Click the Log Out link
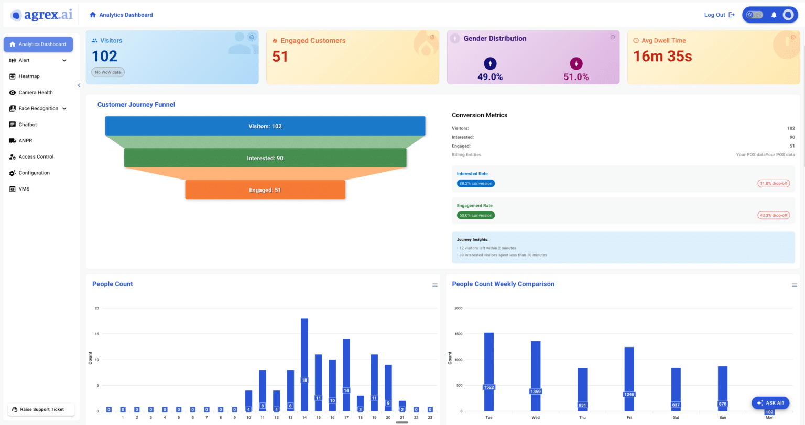 click(714, 15)
